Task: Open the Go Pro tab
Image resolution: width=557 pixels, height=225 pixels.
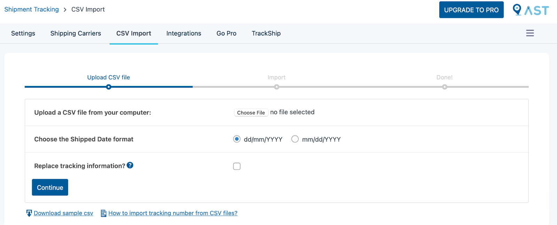Action: tap(226, 33)
